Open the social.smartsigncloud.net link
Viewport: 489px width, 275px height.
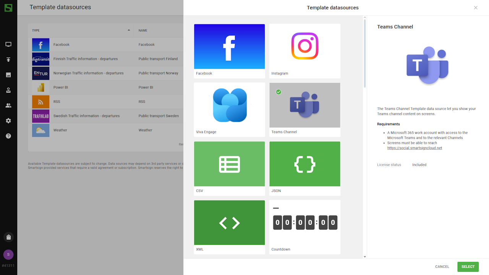click(x=415, y=148)
